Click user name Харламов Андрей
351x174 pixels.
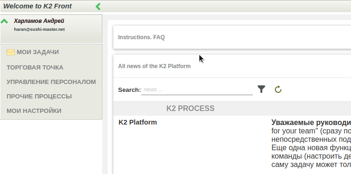39,21
